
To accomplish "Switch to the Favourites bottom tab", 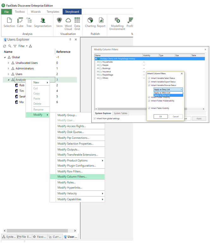I will (40, 237).
